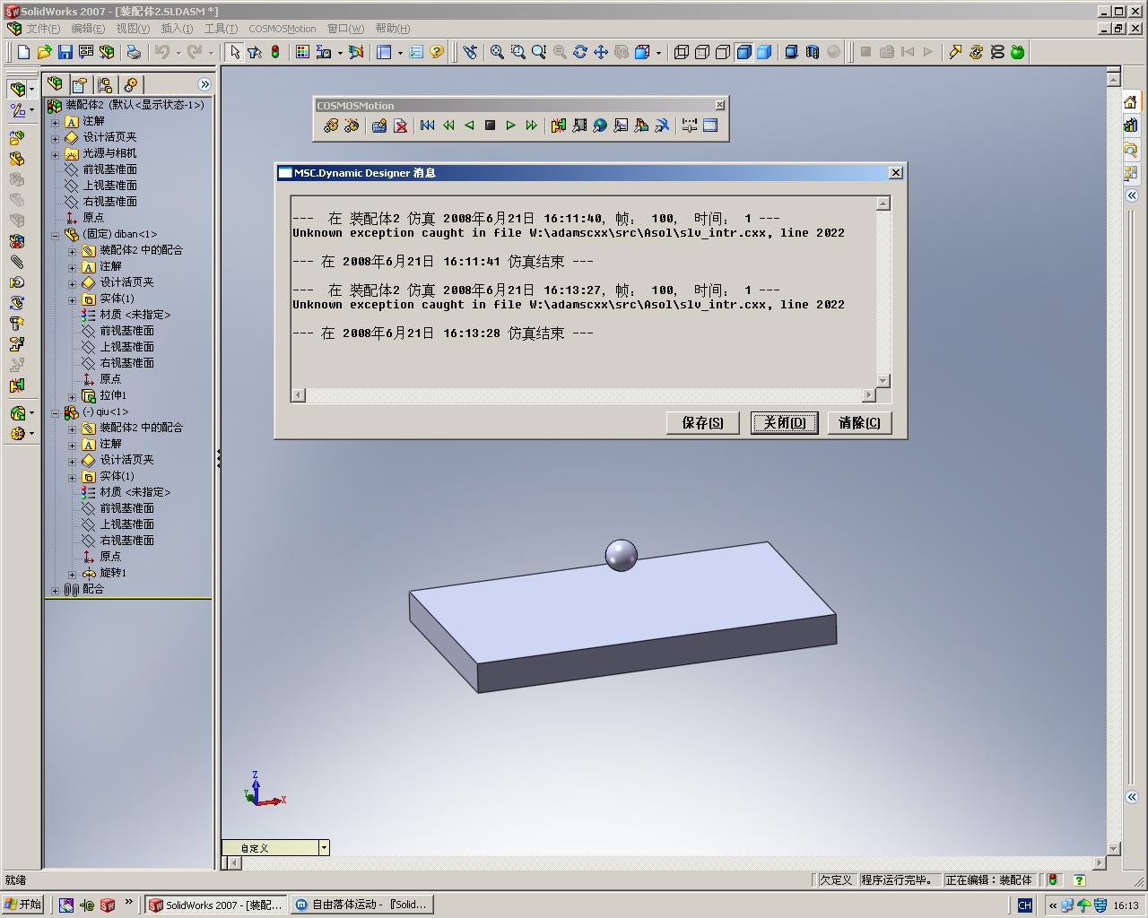Expand the 旋转1 feature node

click(x=72, y=574)
